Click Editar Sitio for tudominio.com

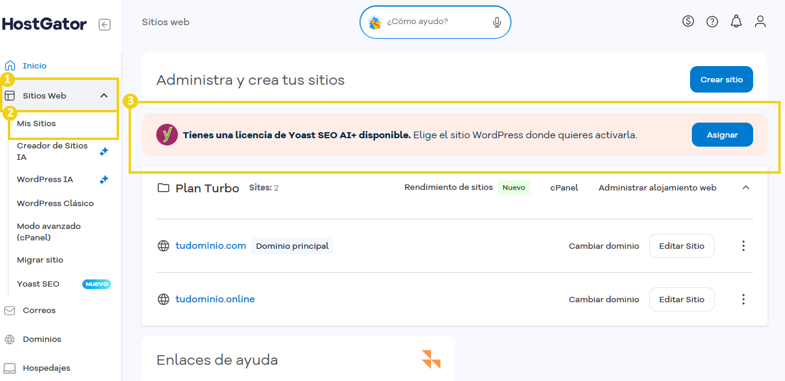point(682,246)
